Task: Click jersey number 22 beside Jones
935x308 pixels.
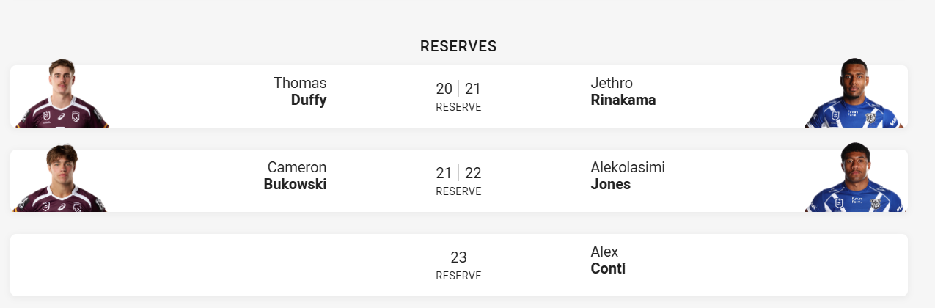Action: click(473, 173)
